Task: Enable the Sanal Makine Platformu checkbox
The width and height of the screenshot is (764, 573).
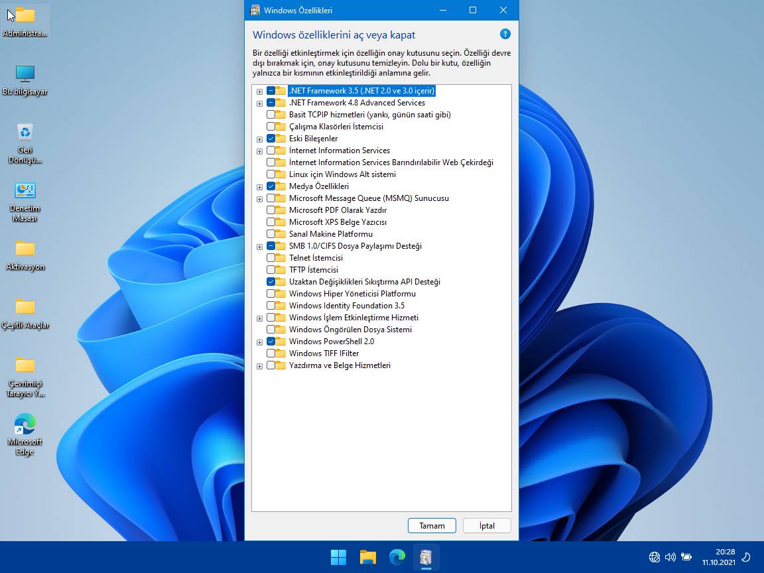Action: [271, 234]
